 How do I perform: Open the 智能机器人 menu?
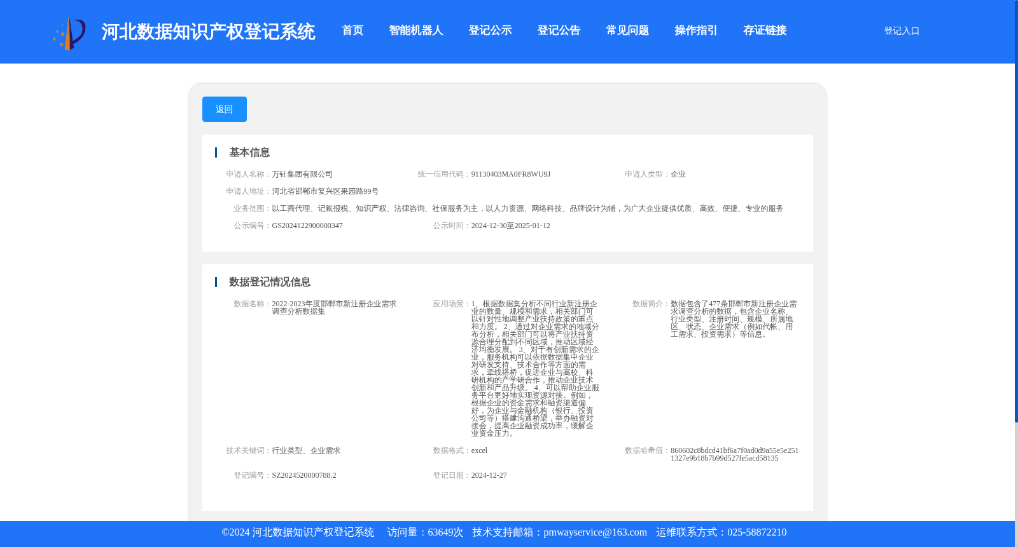416,30
